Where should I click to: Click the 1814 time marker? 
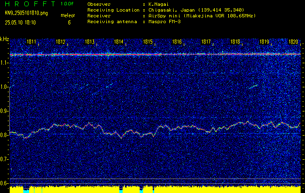[x=119, y=41]
